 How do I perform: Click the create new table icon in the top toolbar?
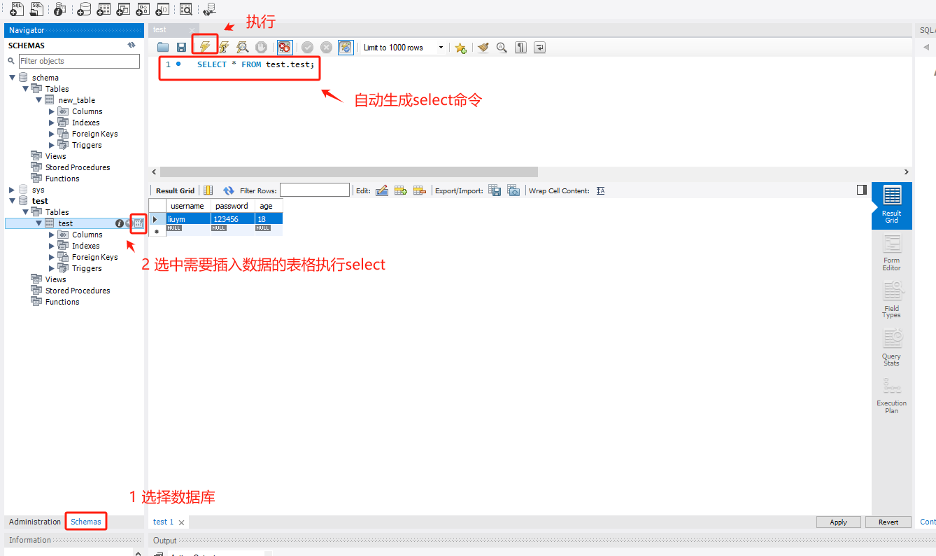(x=104, y=9)
